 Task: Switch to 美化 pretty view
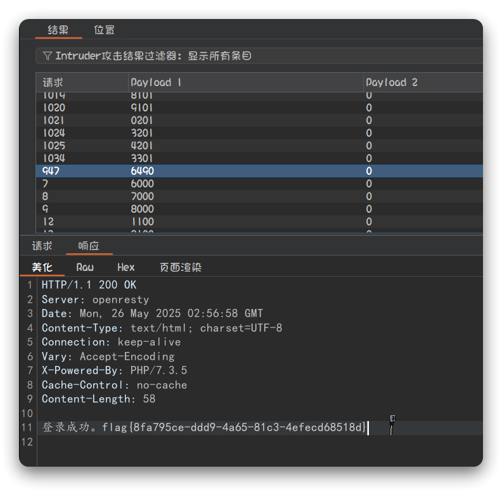(42, 267)
